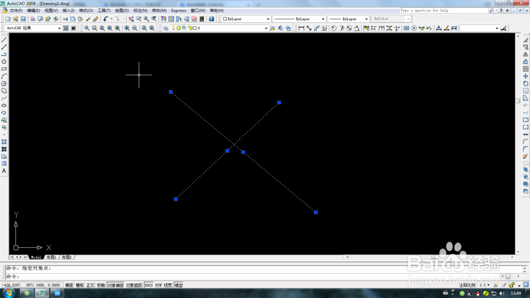Click the volume icon in system tray
530x298 pixels.
(501, 293)
